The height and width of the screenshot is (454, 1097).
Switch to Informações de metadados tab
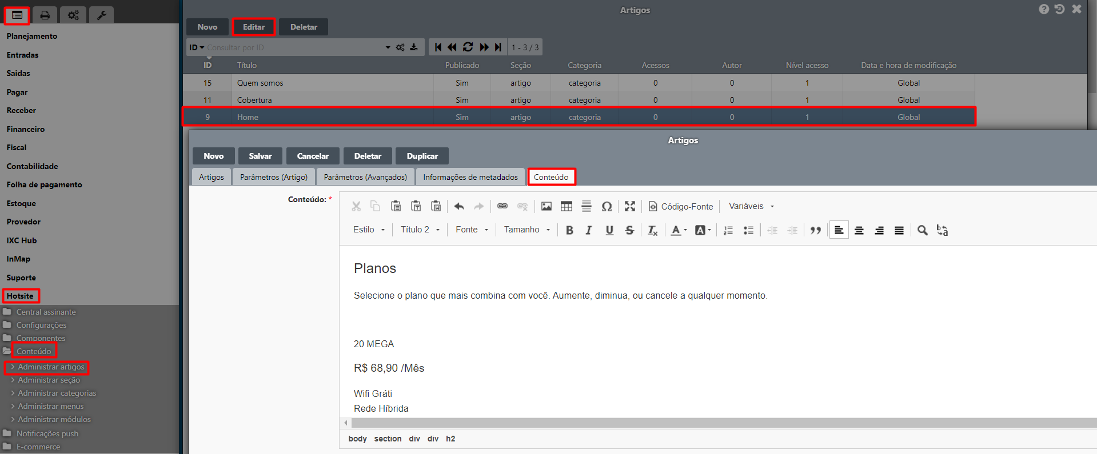pos(470,177)
